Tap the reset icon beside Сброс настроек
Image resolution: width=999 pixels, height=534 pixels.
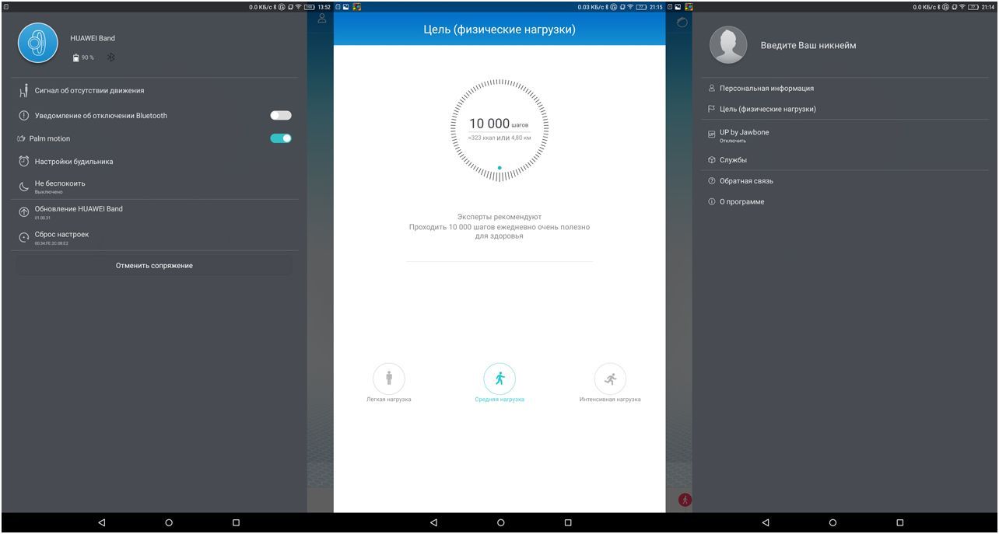point(23,236)
